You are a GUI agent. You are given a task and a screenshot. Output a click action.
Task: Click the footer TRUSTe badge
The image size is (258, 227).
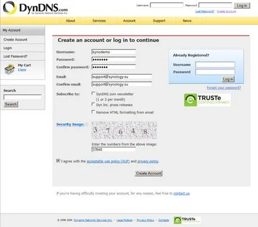tap(187, 220)
